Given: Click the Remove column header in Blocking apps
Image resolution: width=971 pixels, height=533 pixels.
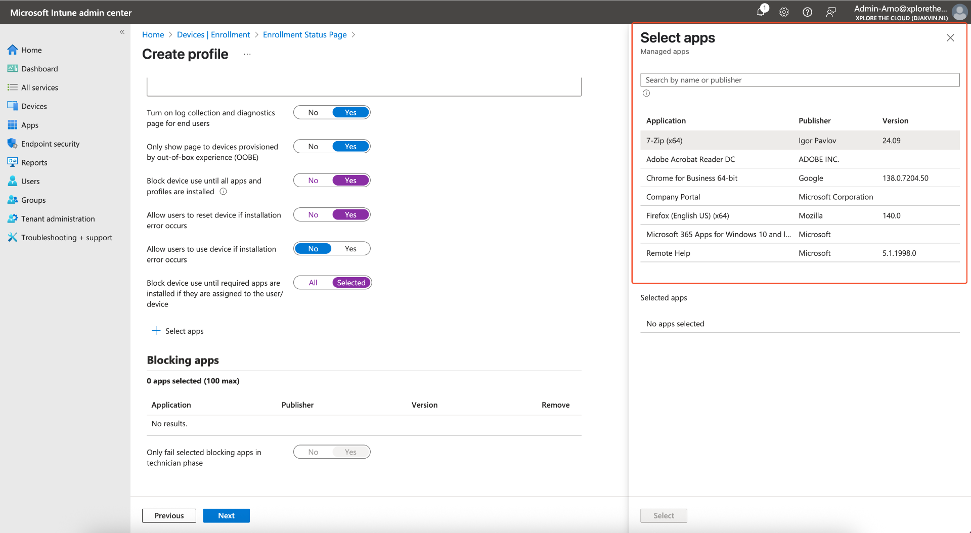Looking at the screenshot, I should [x=555, y=405].
